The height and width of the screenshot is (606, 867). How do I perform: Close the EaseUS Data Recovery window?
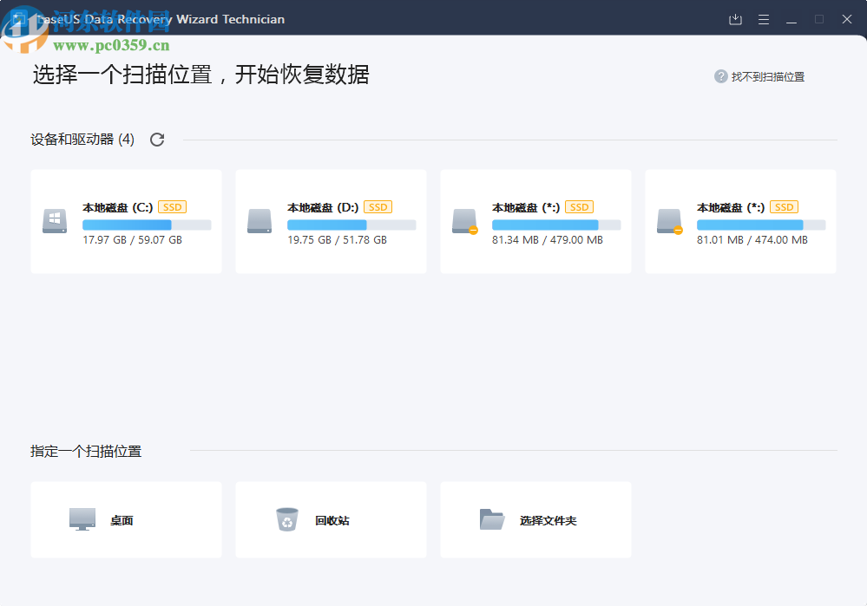[846, 19]
